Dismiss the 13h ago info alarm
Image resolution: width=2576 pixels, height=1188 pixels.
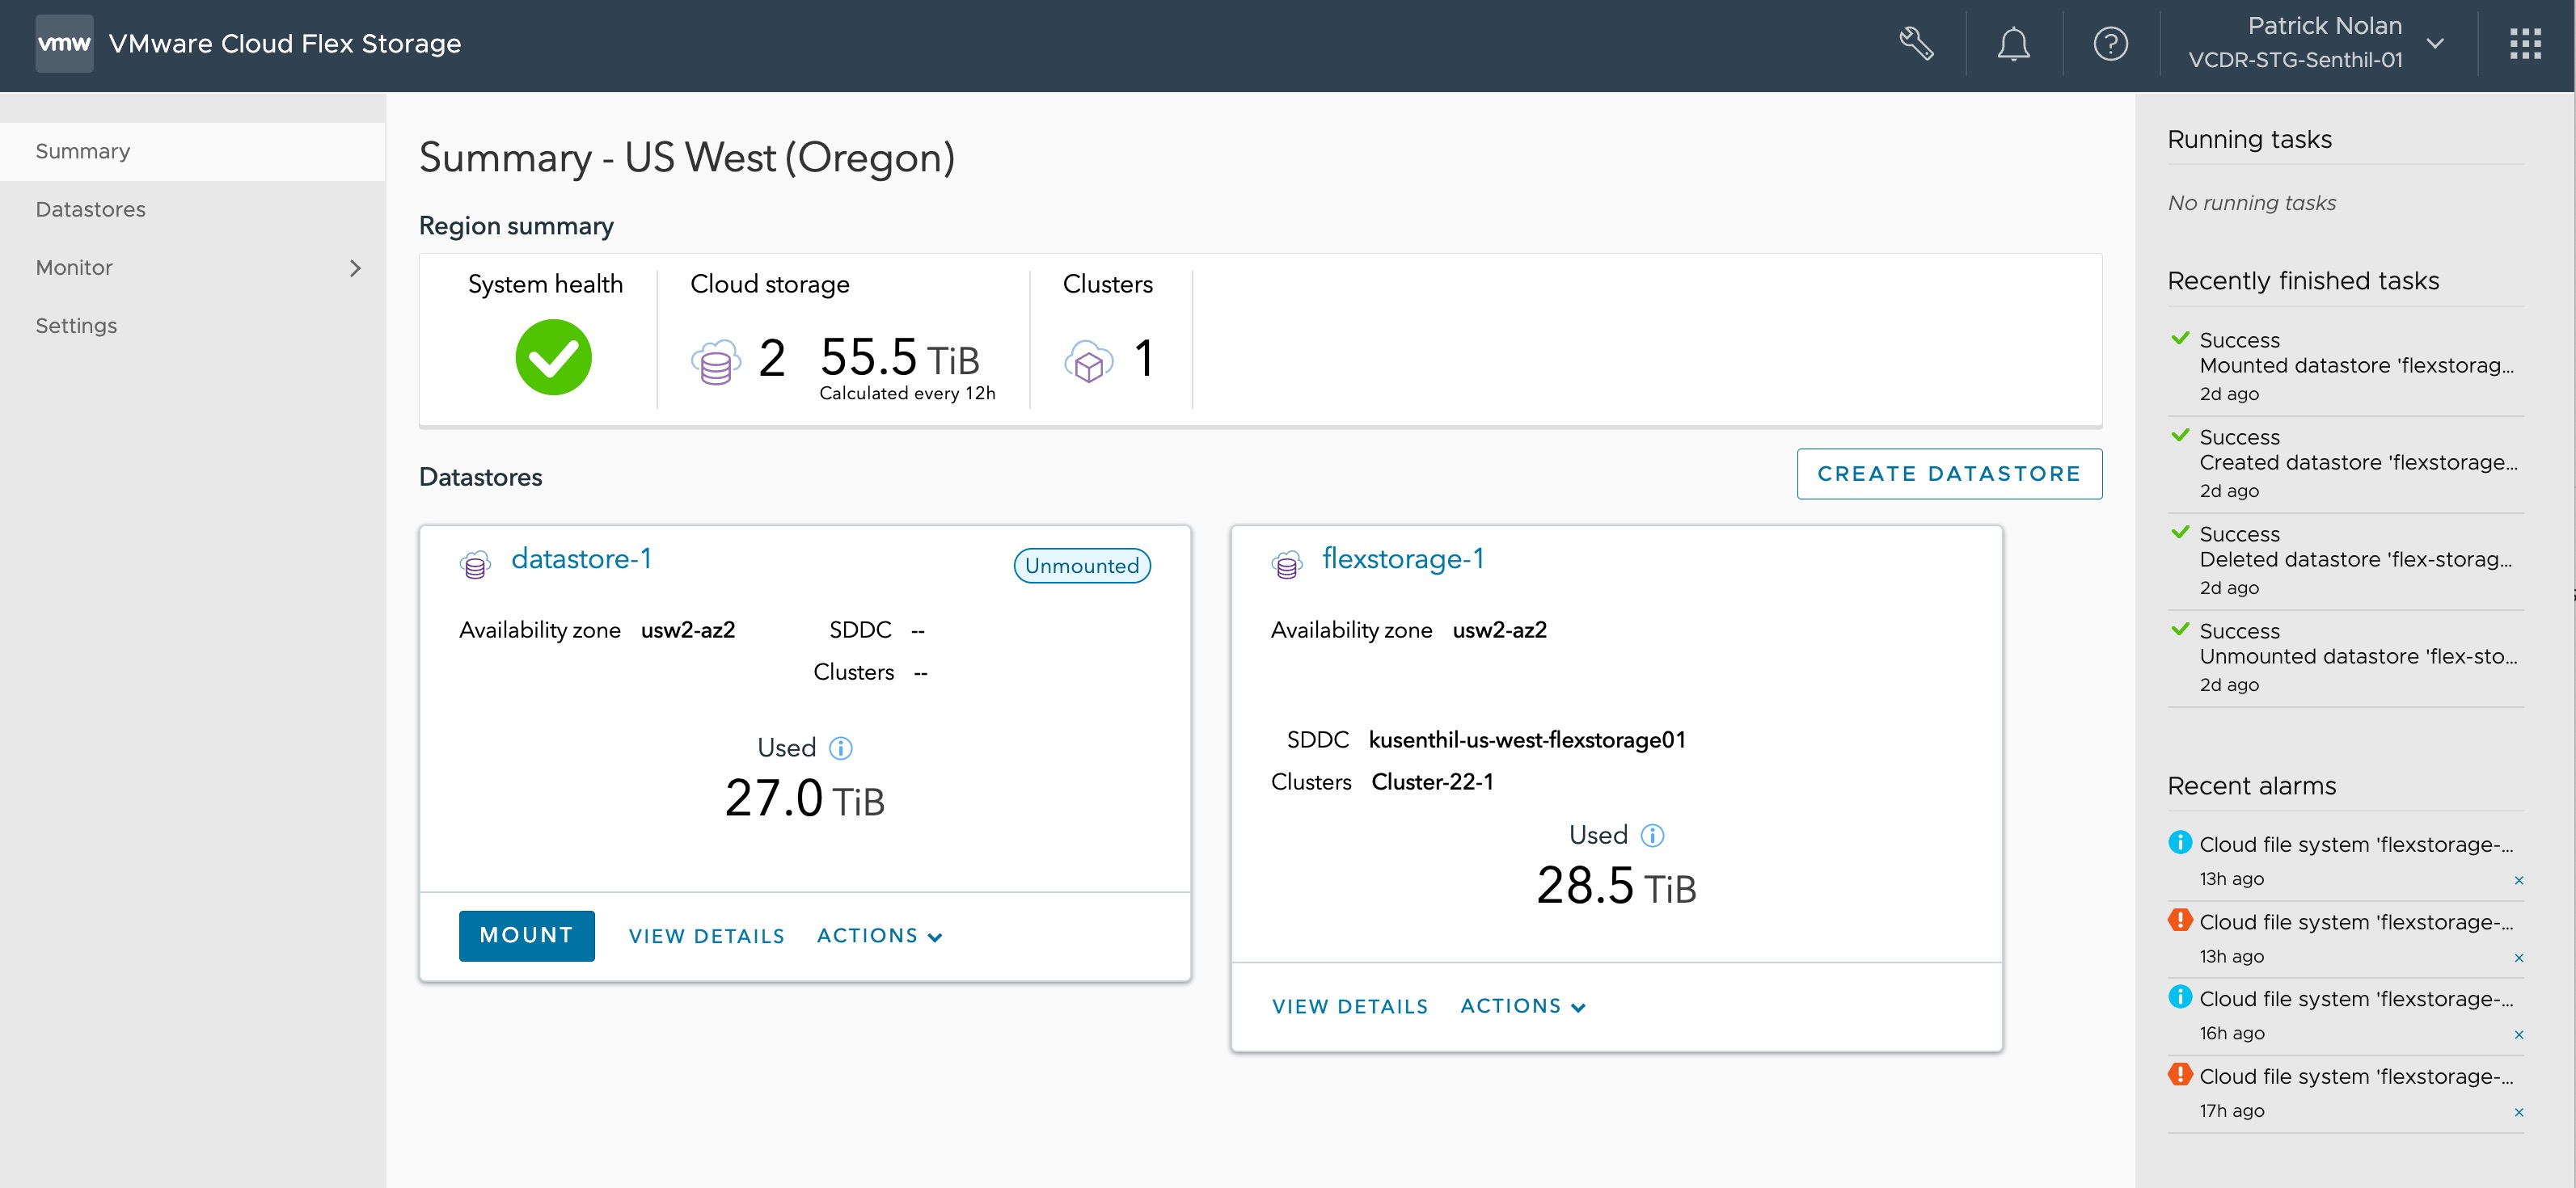(x=2519, y=880)
